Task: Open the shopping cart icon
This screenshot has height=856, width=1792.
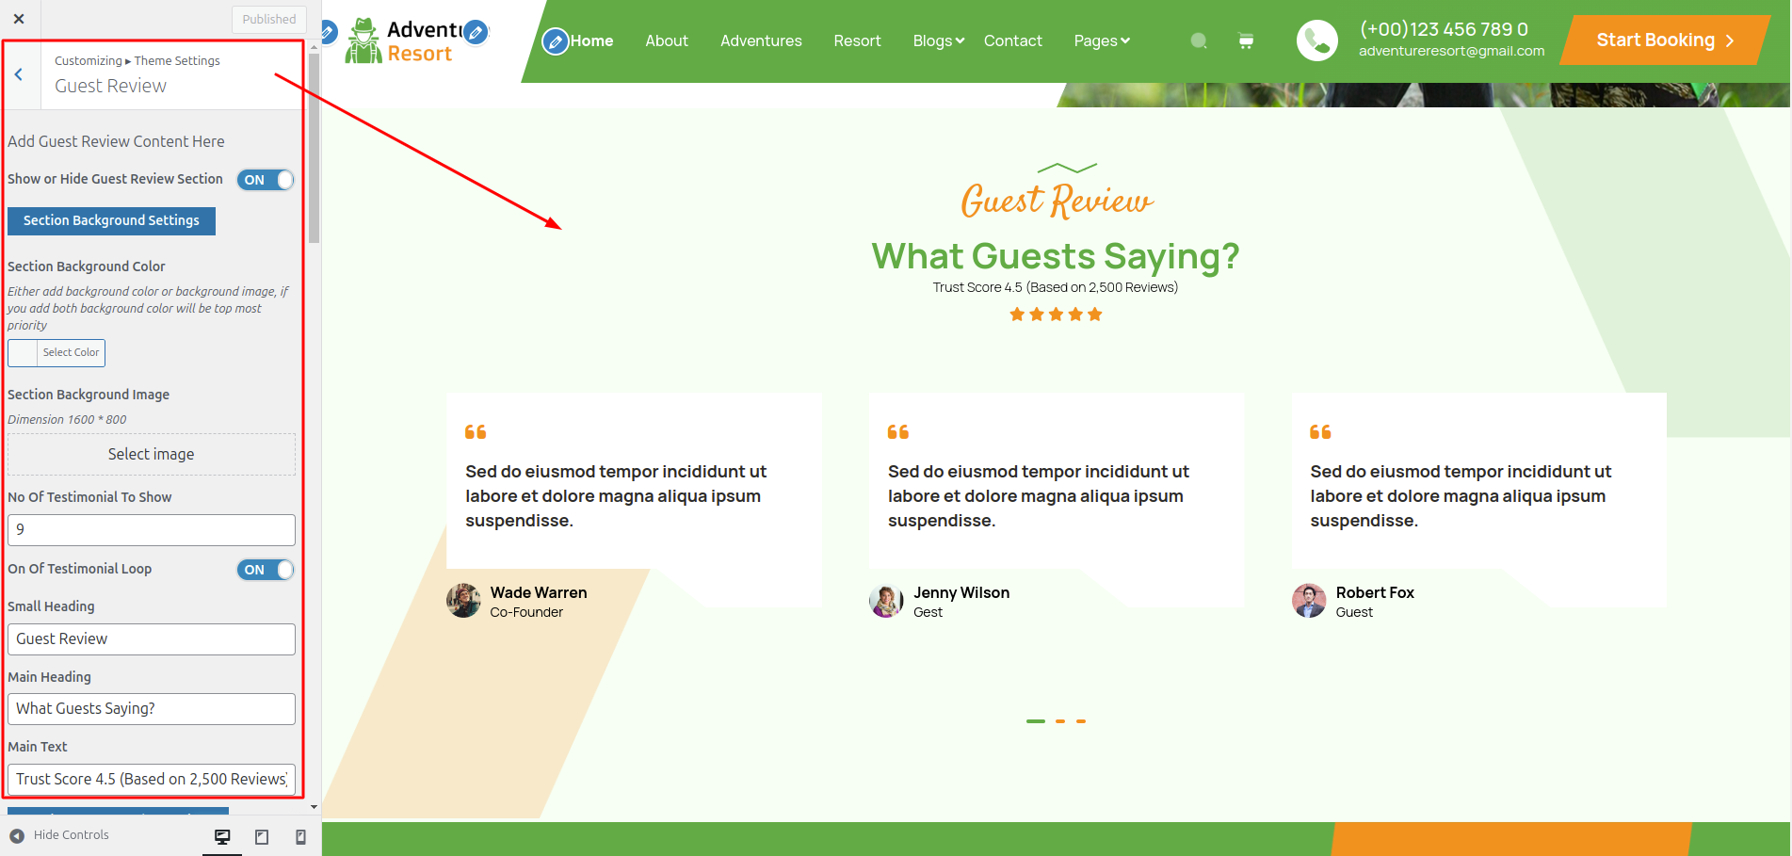Action: tap(1245, 40)
